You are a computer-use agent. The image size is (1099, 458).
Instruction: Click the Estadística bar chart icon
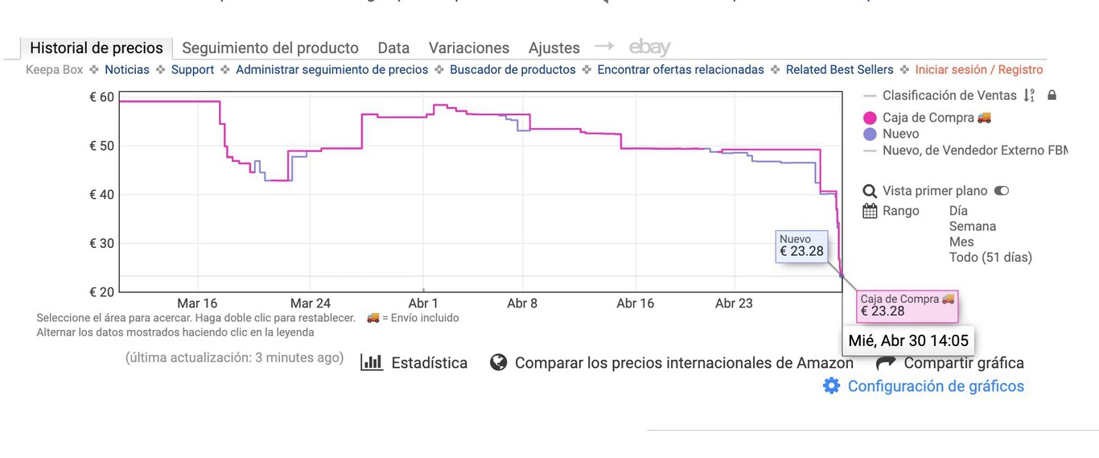[372, 362]
